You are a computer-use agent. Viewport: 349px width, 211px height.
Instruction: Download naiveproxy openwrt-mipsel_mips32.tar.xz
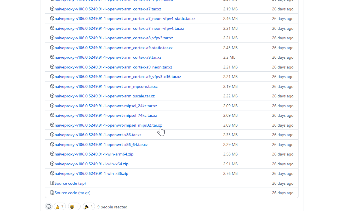pos(108,125)
